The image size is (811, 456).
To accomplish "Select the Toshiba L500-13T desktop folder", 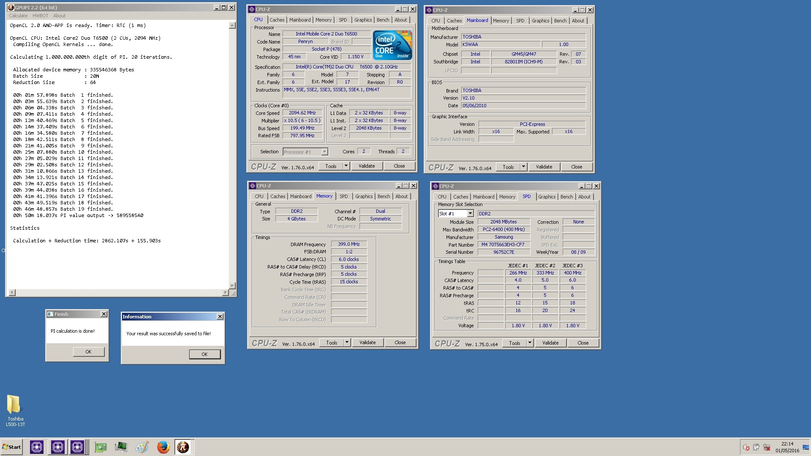I will 15,410.
